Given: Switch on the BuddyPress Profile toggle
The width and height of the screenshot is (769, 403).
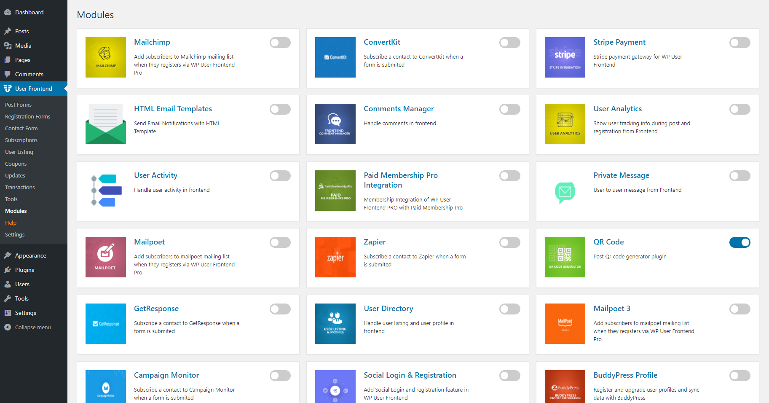Looking at the screenshot, I should 740,376.
